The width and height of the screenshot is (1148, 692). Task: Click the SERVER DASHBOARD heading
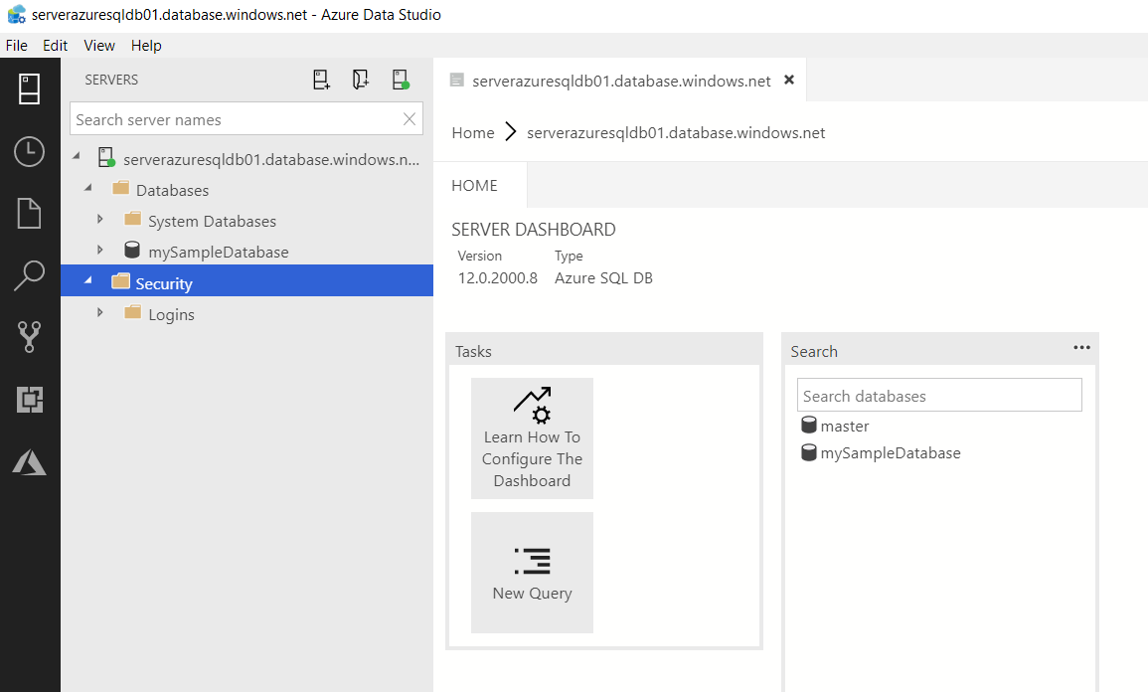pyautogui.click(x=534, y=230)
